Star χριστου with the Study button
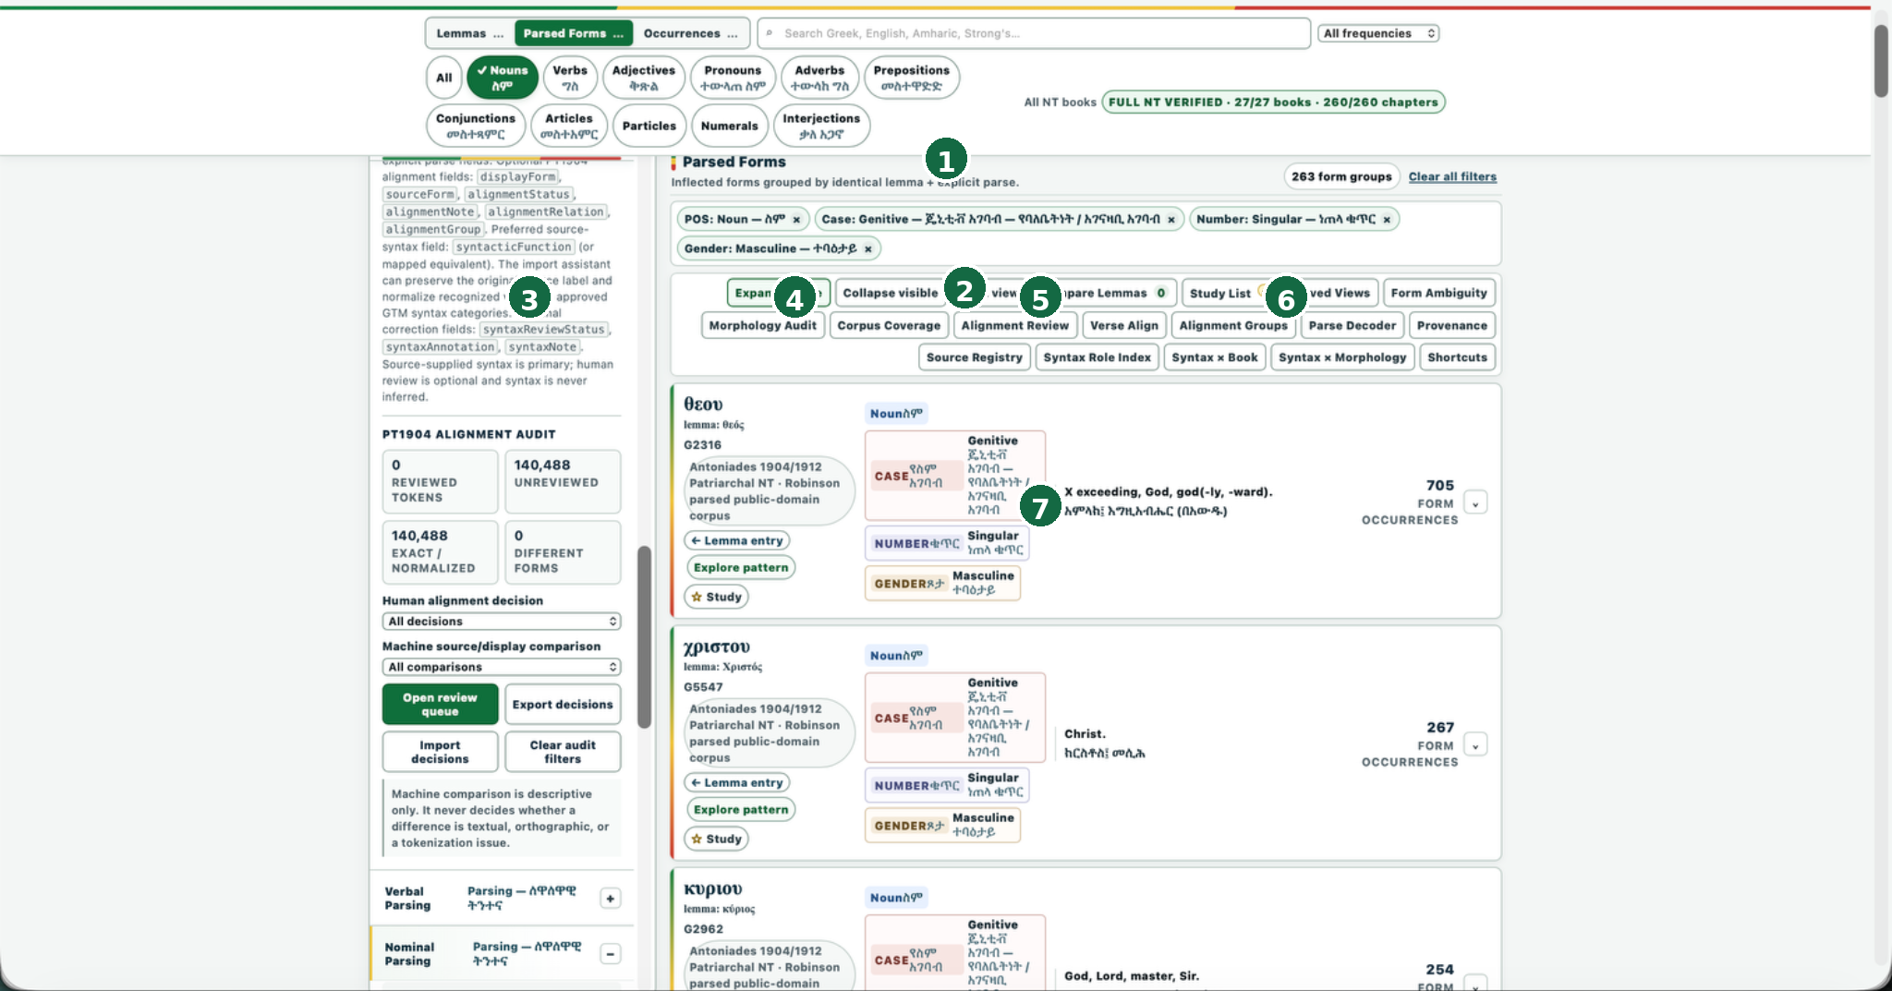 pos(716,840)
